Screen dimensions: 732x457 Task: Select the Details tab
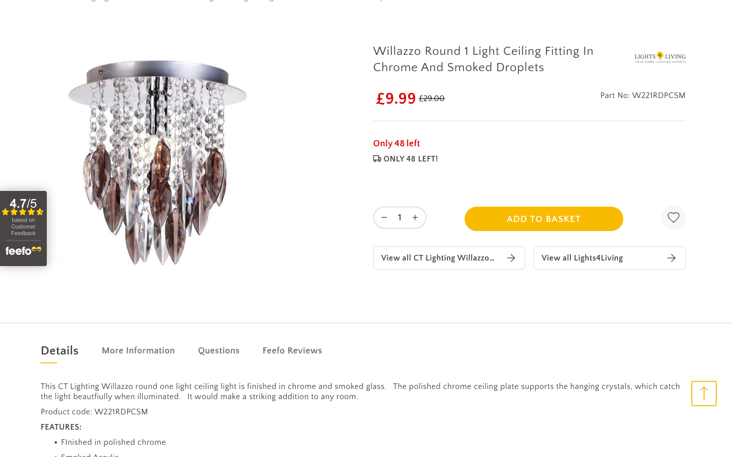click(59, 351)
